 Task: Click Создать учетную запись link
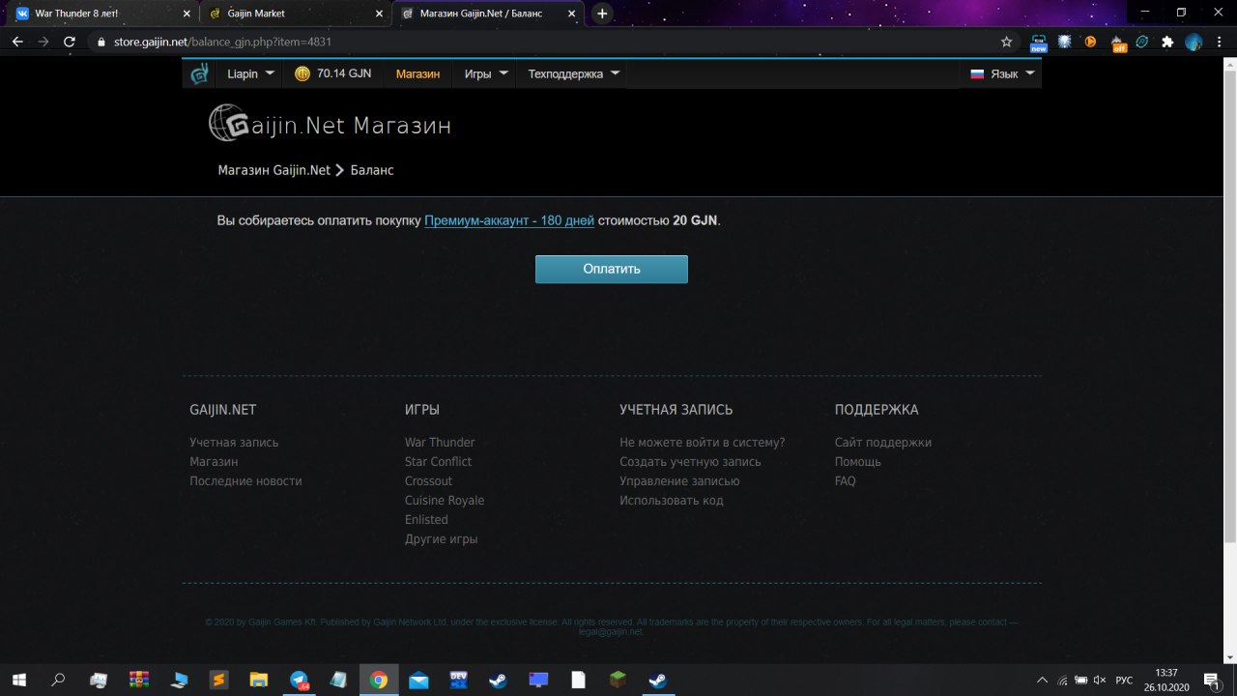tap(690, 462)
